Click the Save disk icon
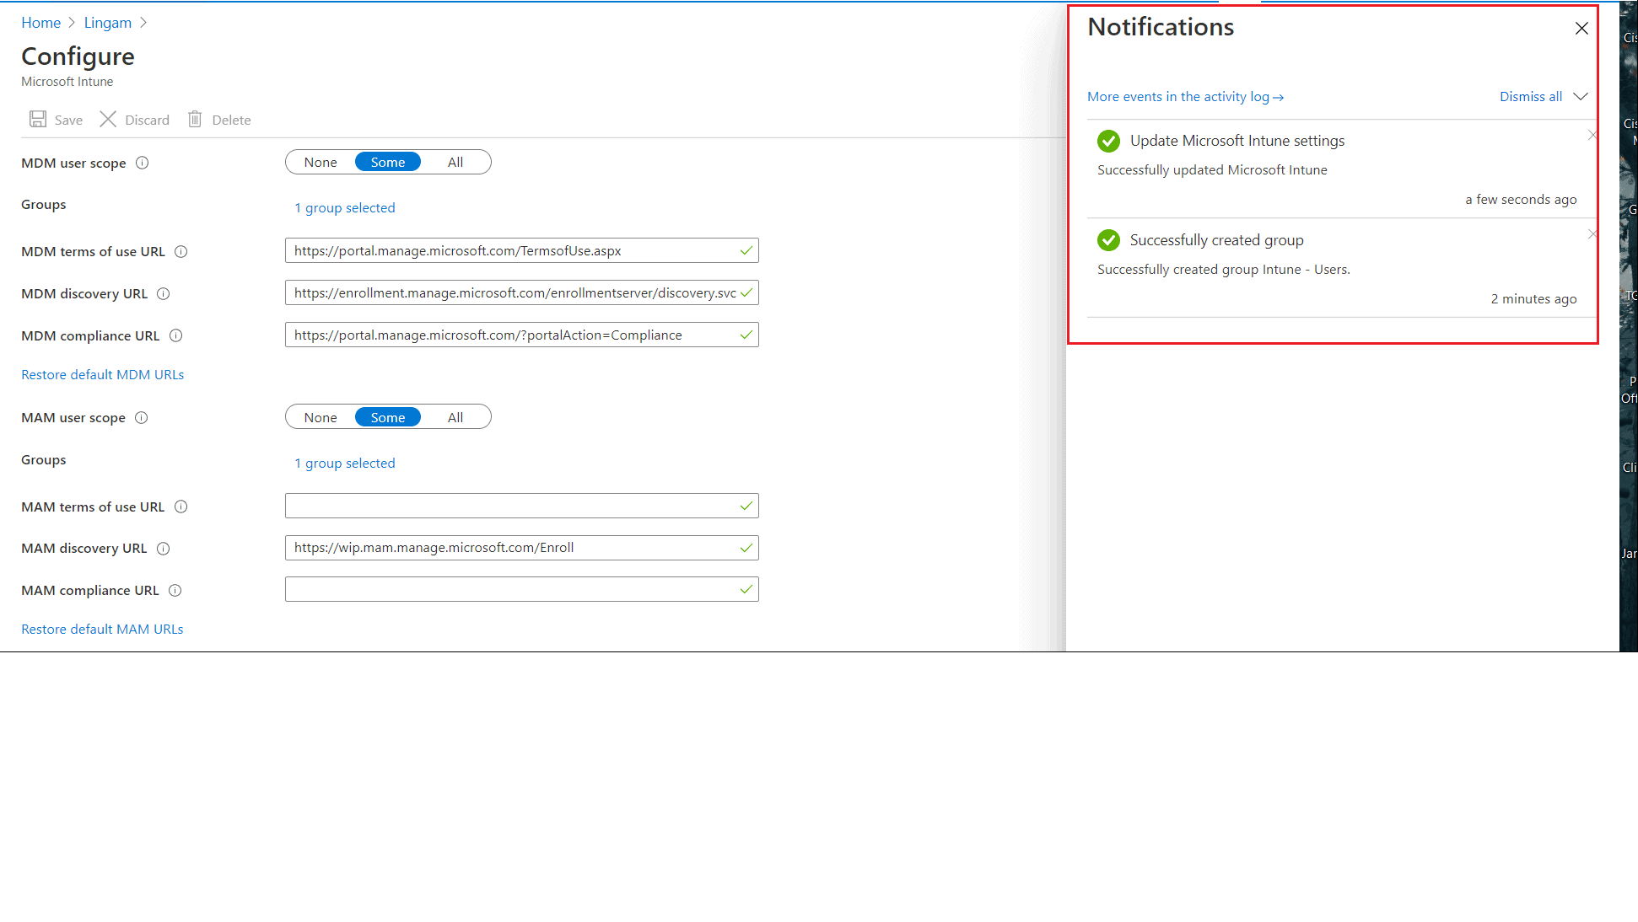Screen dimensions: 1638x922 38,120
